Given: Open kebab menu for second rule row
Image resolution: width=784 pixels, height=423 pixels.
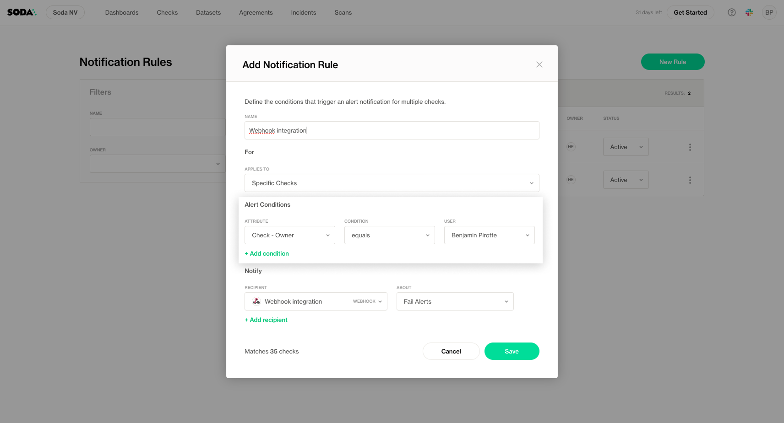Looking at the screenshot, I should tap(690, 180).
